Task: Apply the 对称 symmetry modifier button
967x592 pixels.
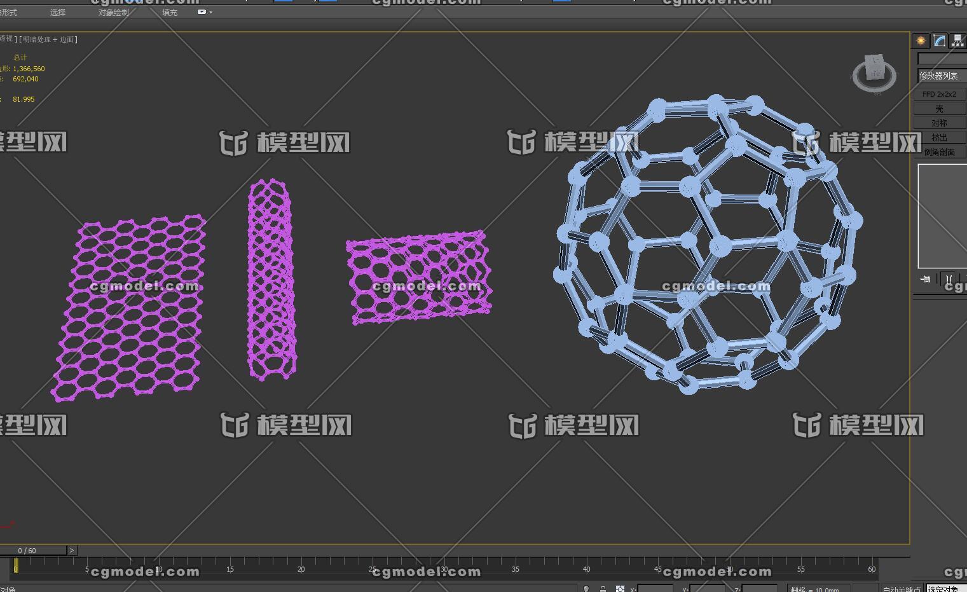Action: click(x=940, y=123)
